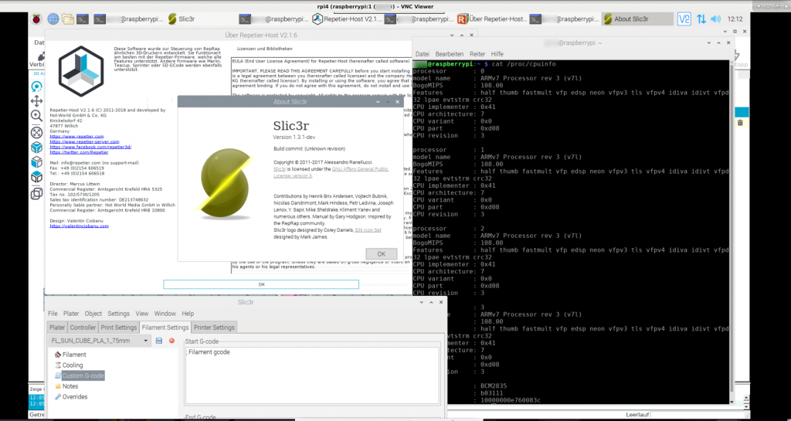The height and width of the screenshot is (421, 791).
Task: Click the terminal window vertical scrollbar
Action: [x=732, y=232]
